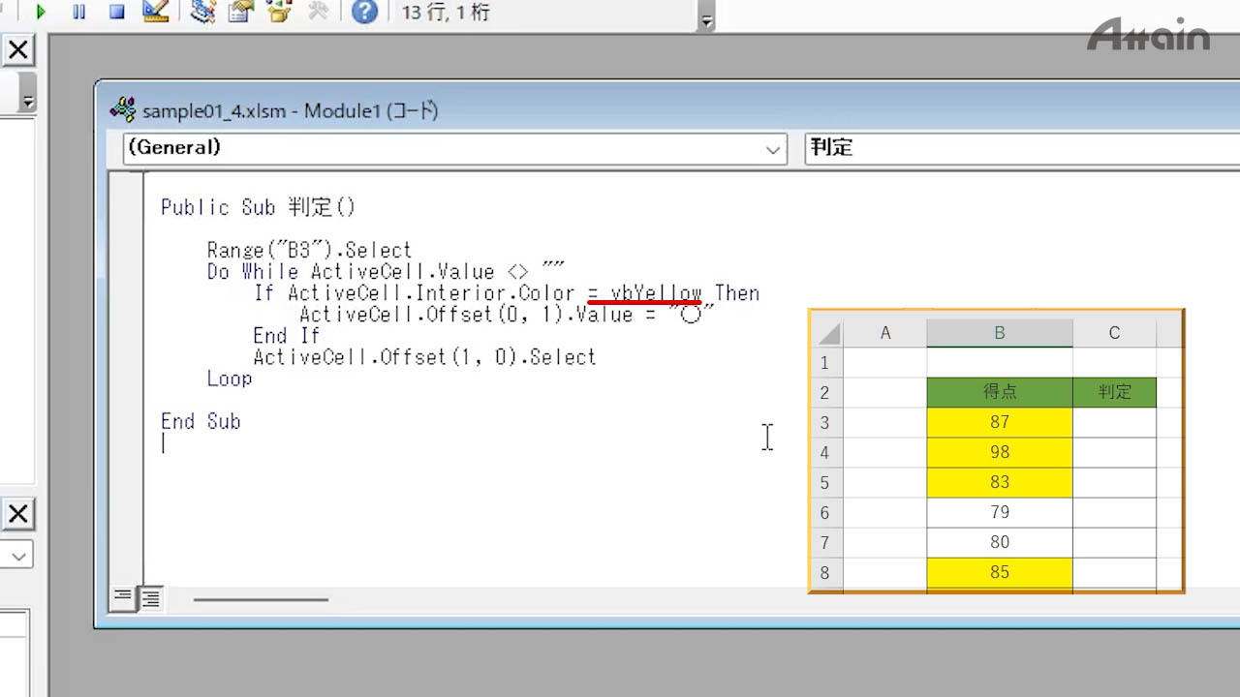Place cursor on the End Sub line
This screenshot has width=1240, height=697.
click(x=201, y=421)
